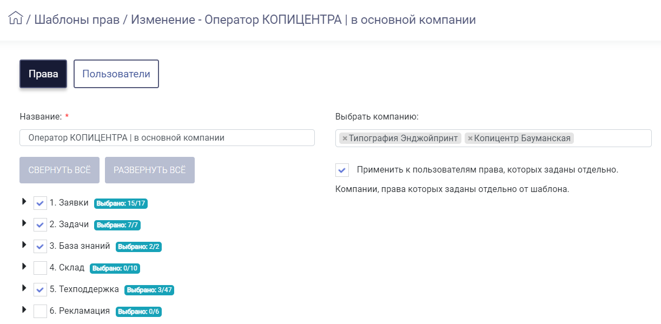
Task: Expand the 1. Заявки tree node arrow
Action: [x=24, y=202]
